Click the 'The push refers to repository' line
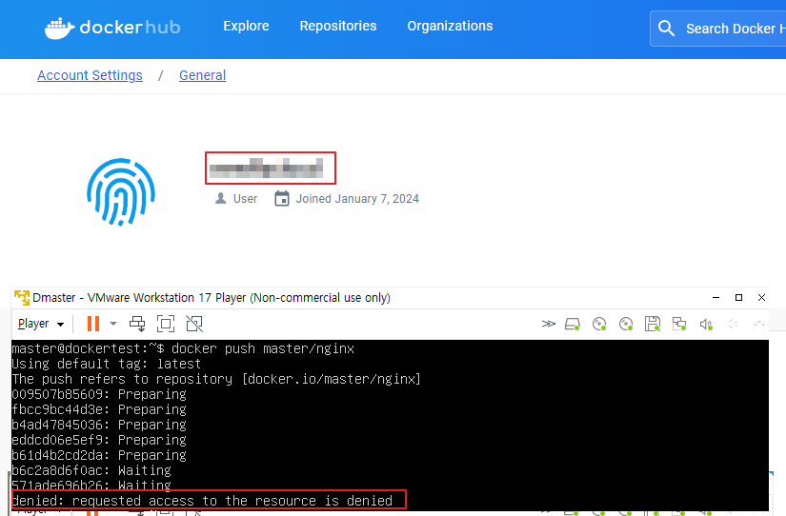 (x=216, y=379)
